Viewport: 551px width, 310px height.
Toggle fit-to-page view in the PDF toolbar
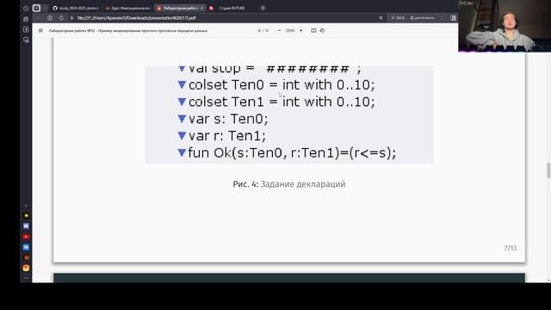313,31
